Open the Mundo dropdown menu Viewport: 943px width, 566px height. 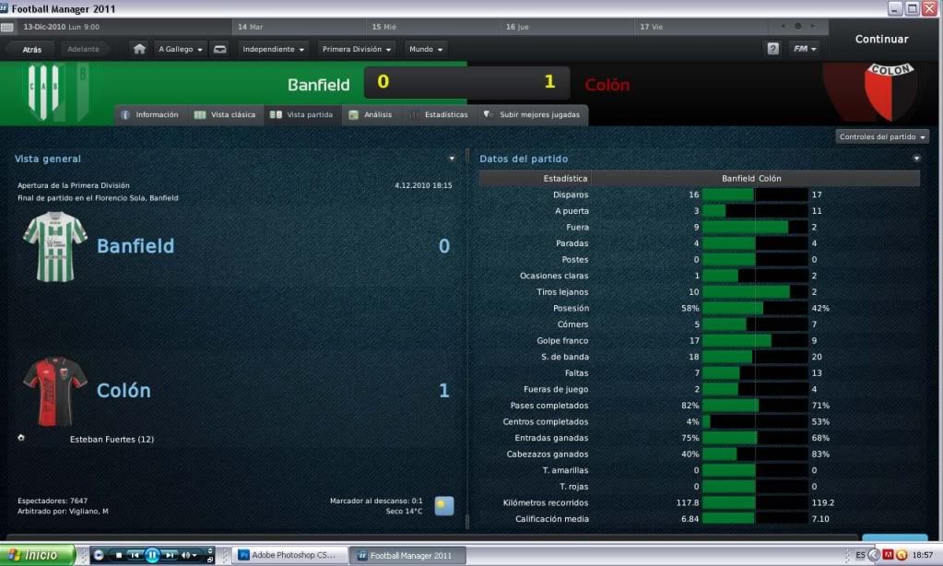tap(426, 50)
